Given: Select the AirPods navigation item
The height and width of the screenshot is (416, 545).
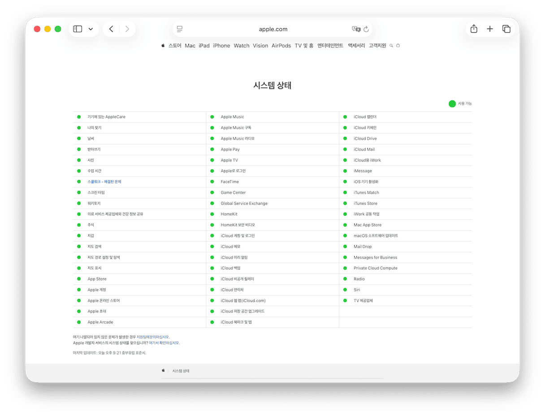Looking at the screenshot, I should click(281, 46).
